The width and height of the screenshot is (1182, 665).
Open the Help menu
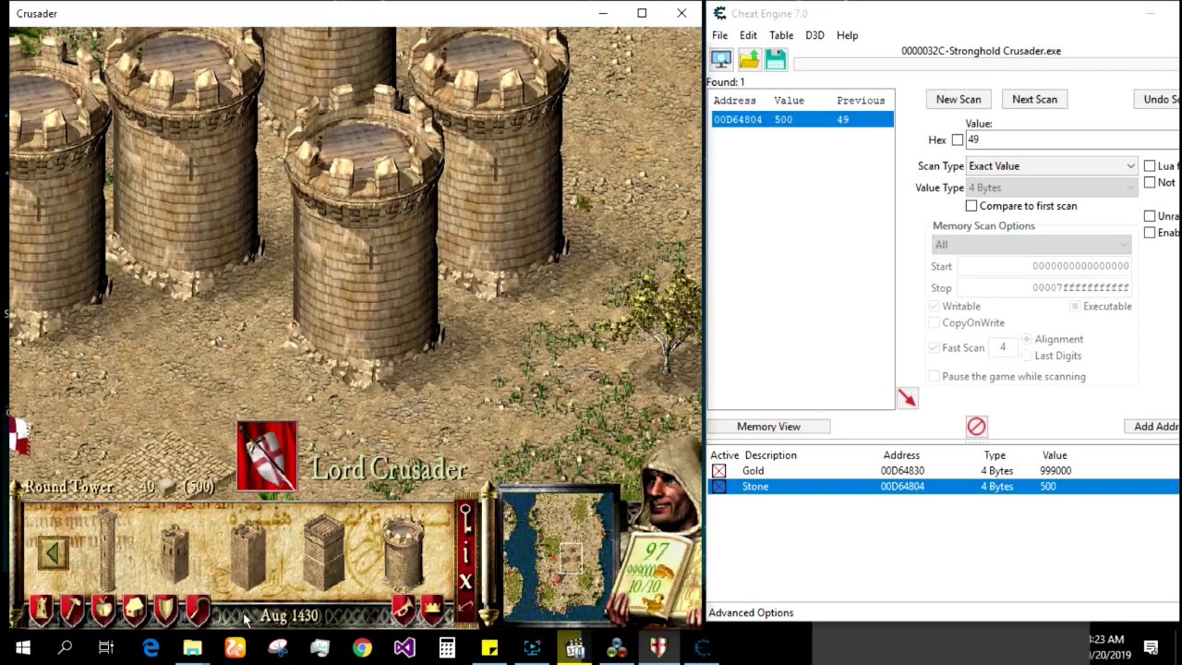point(847,35)
